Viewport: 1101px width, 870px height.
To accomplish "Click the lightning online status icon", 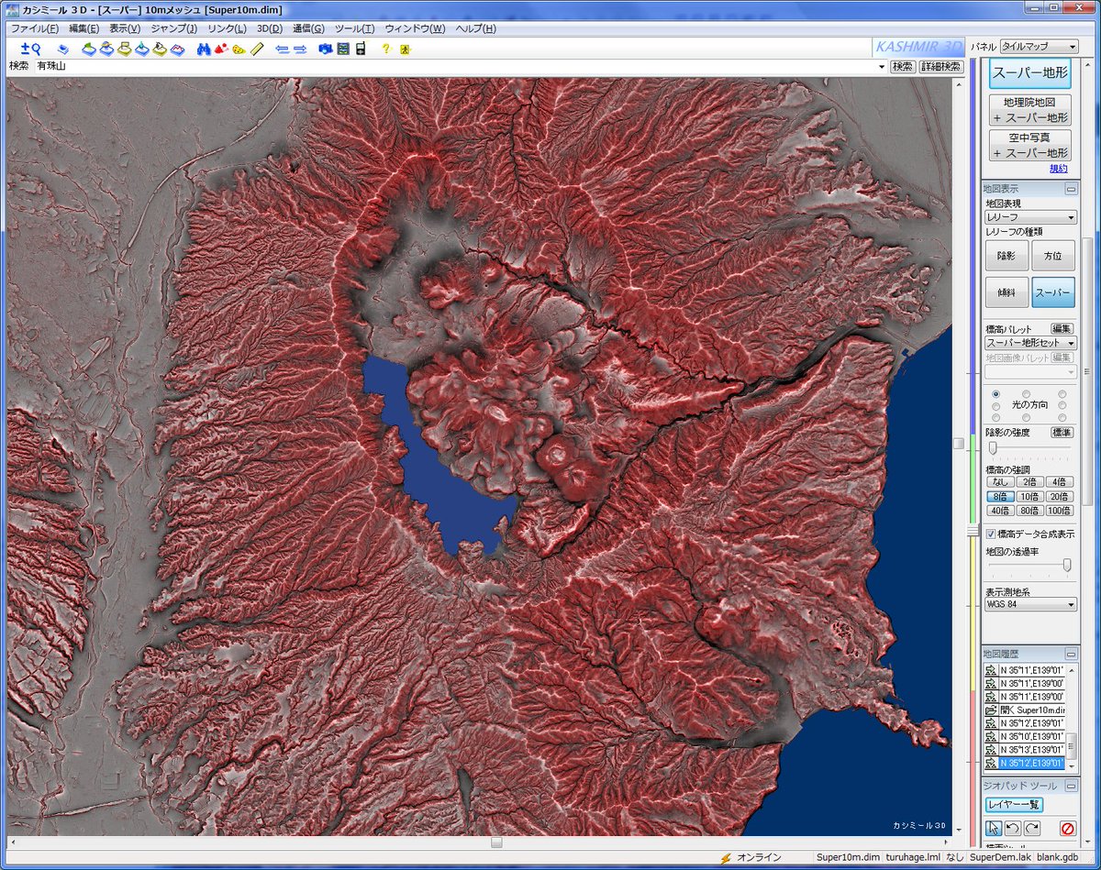I will point(727,858).
